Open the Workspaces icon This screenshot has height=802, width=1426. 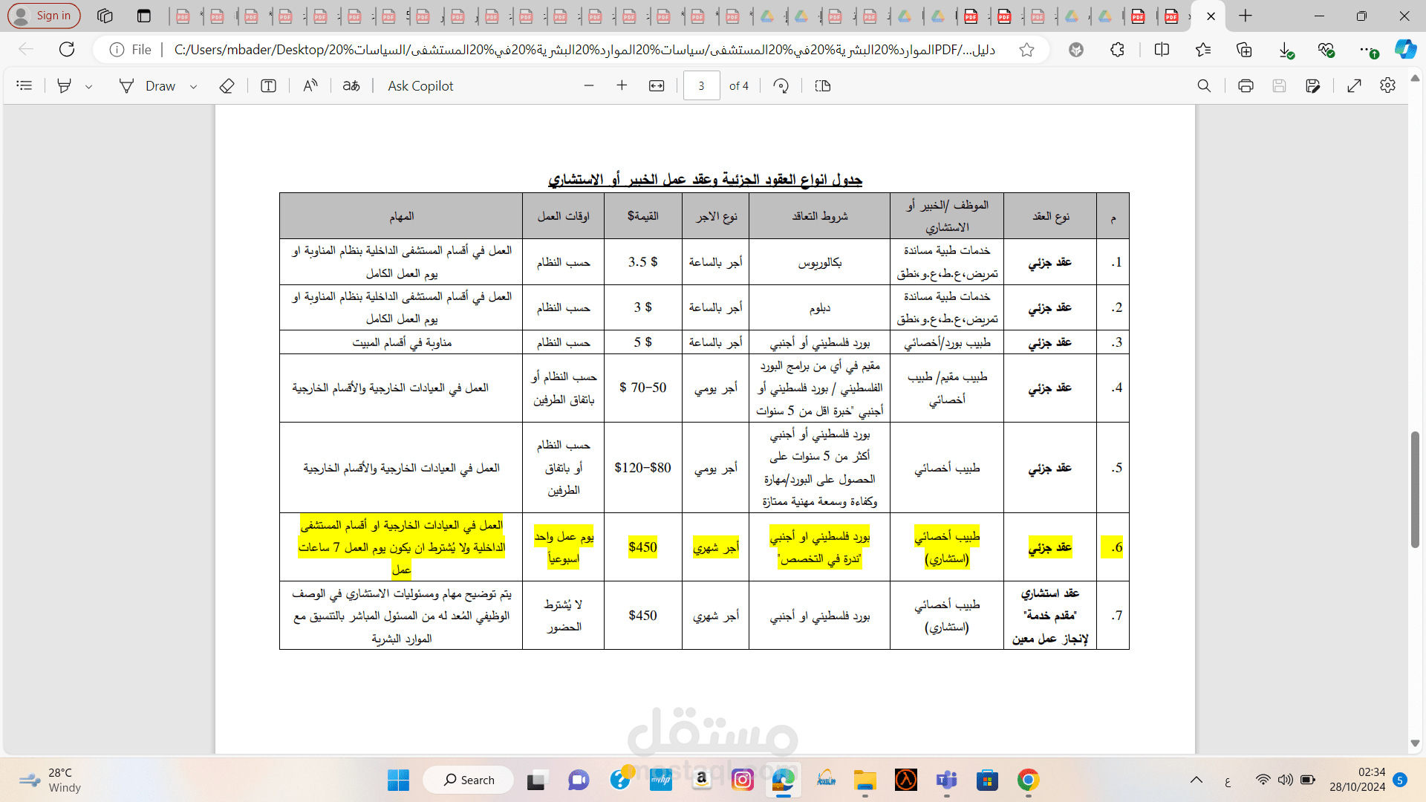pyautogui.click(x=105, y=16)
